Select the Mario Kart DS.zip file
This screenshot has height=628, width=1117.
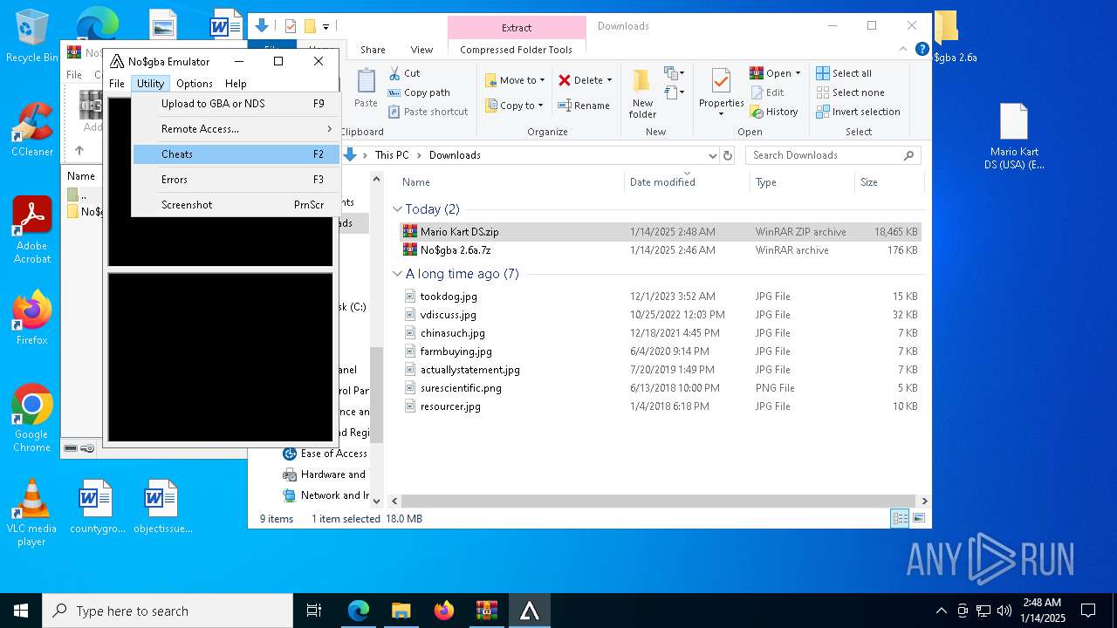click(x=661, y=232)
